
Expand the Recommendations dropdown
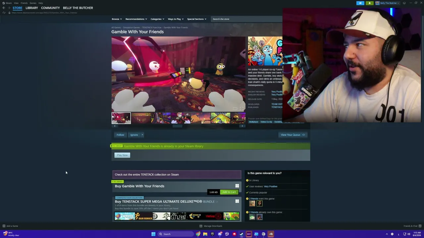[136, 19]
